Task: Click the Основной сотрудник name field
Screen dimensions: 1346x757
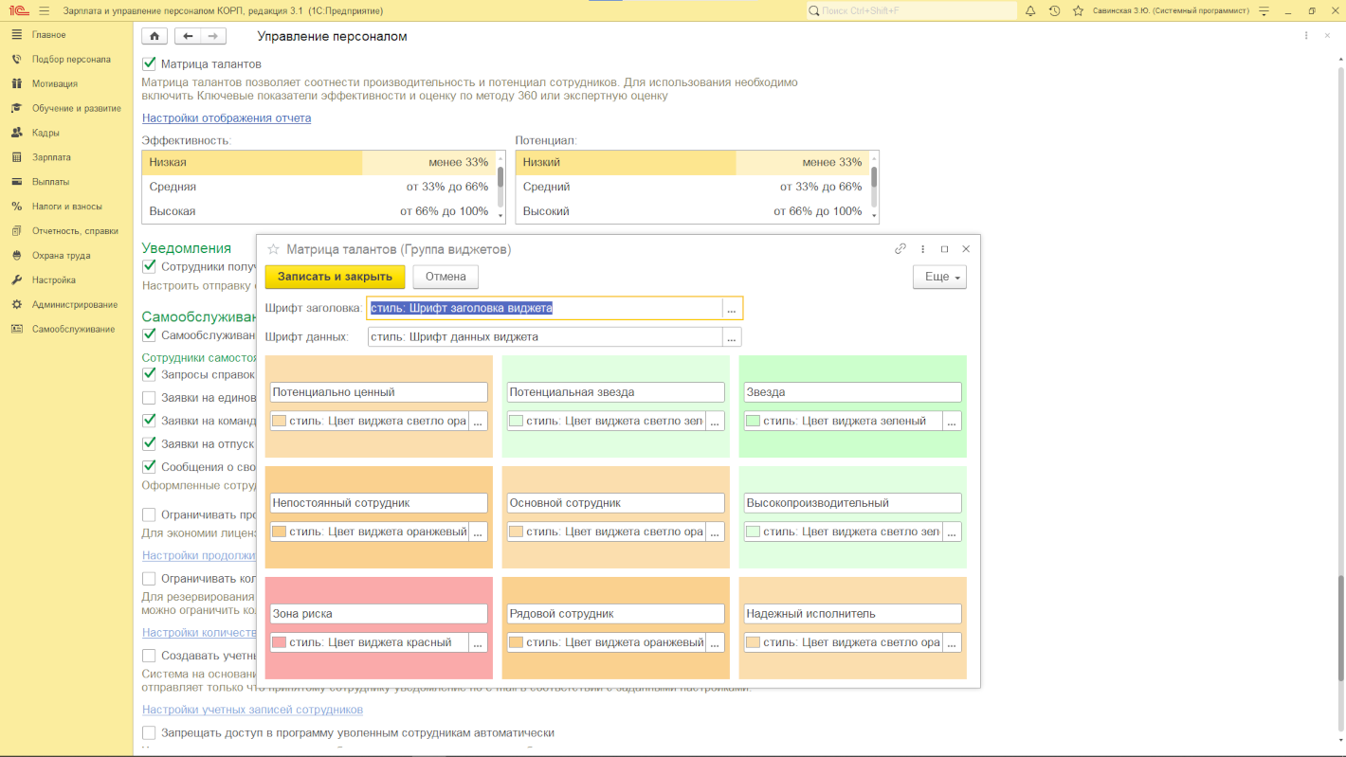Action: (x=616, y=503)
